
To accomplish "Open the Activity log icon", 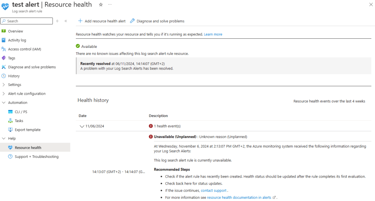I will pos(4,40).
